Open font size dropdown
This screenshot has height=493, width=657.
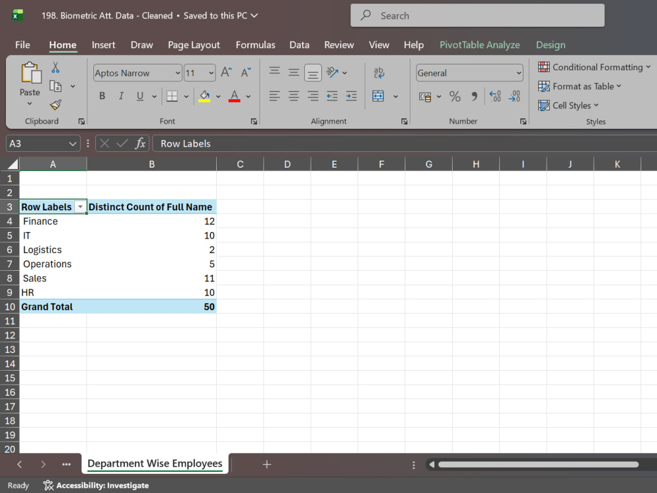[x=211, y=73]
